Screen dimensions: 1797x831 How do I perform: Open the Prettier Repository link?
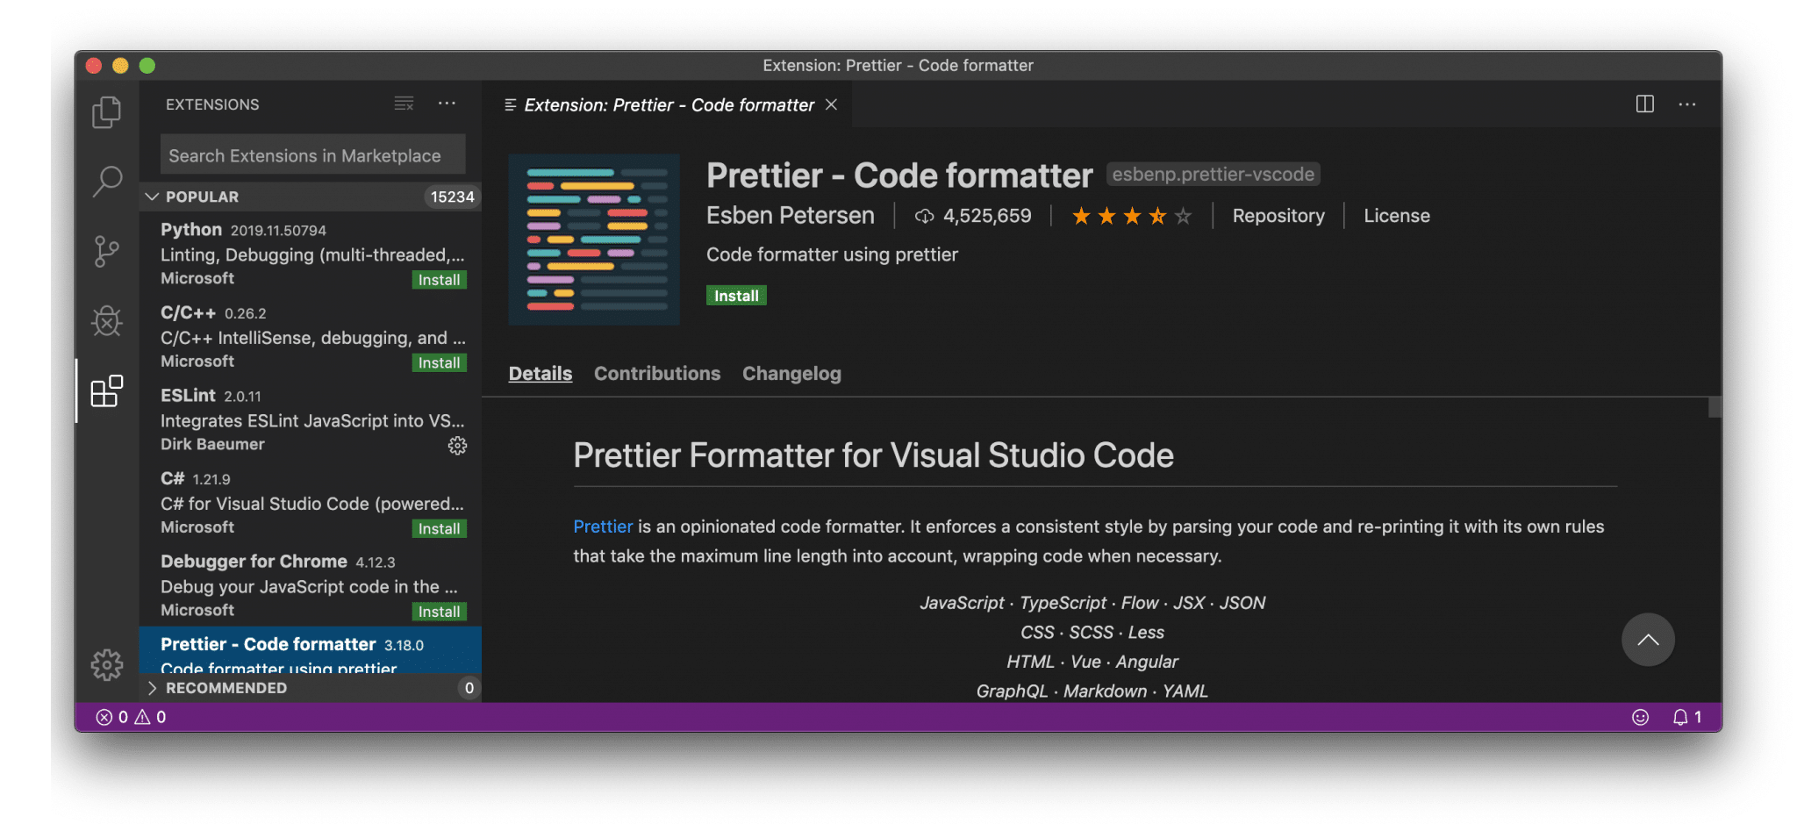click(1278, 215)
